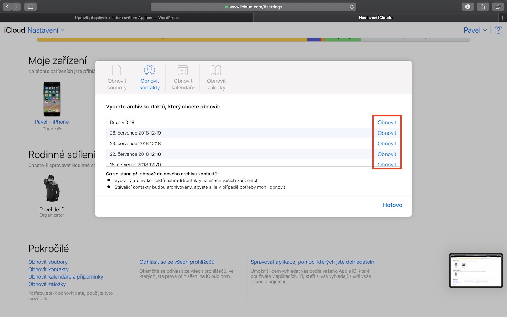The height and width of the screenshot is (317, 507).
Task: Switch to the 'Nastavení iCloudu' tab
Action: [x=376, y=18]
